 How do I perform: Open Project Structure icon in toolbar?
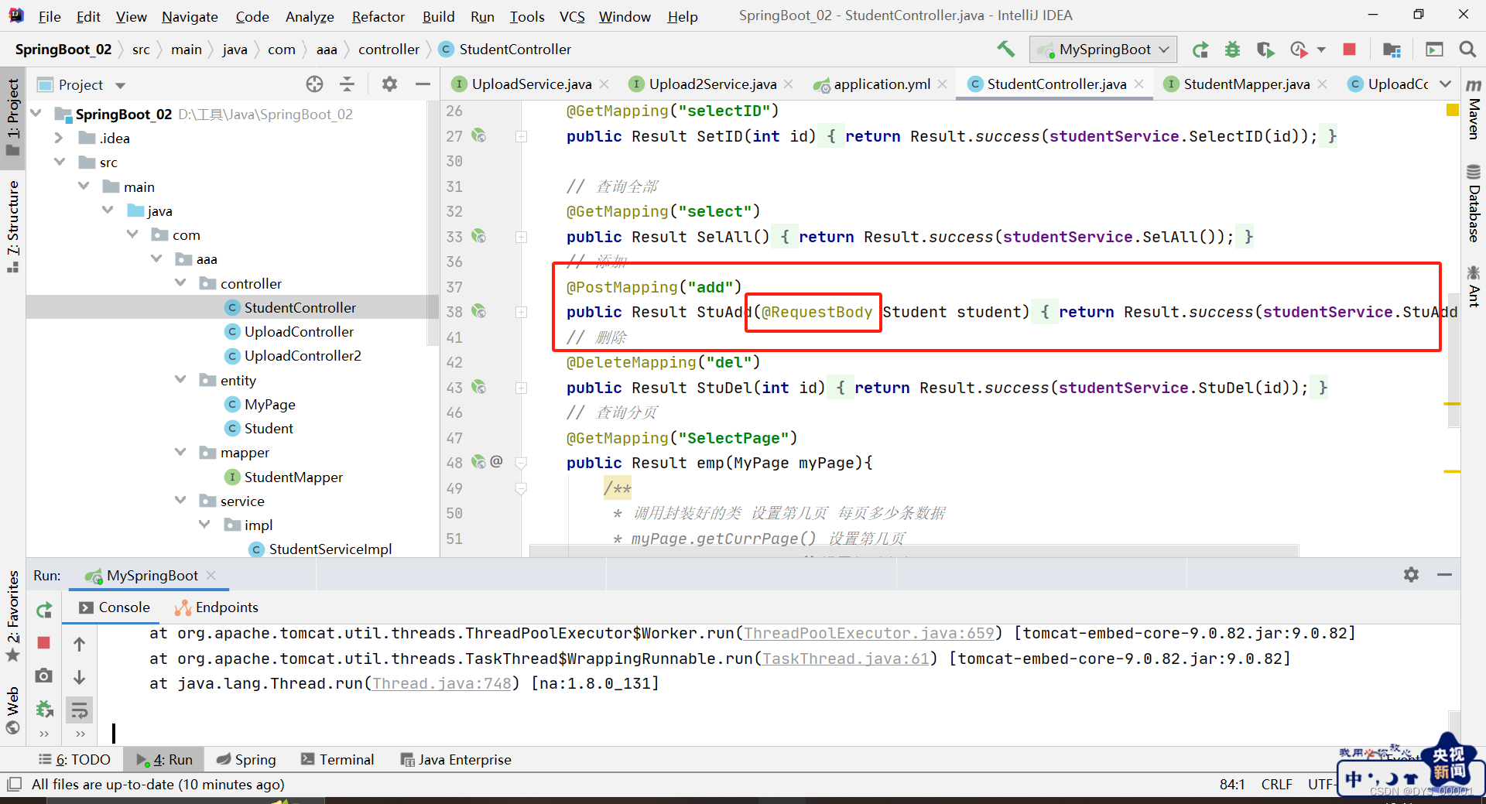click(1392, 50)
